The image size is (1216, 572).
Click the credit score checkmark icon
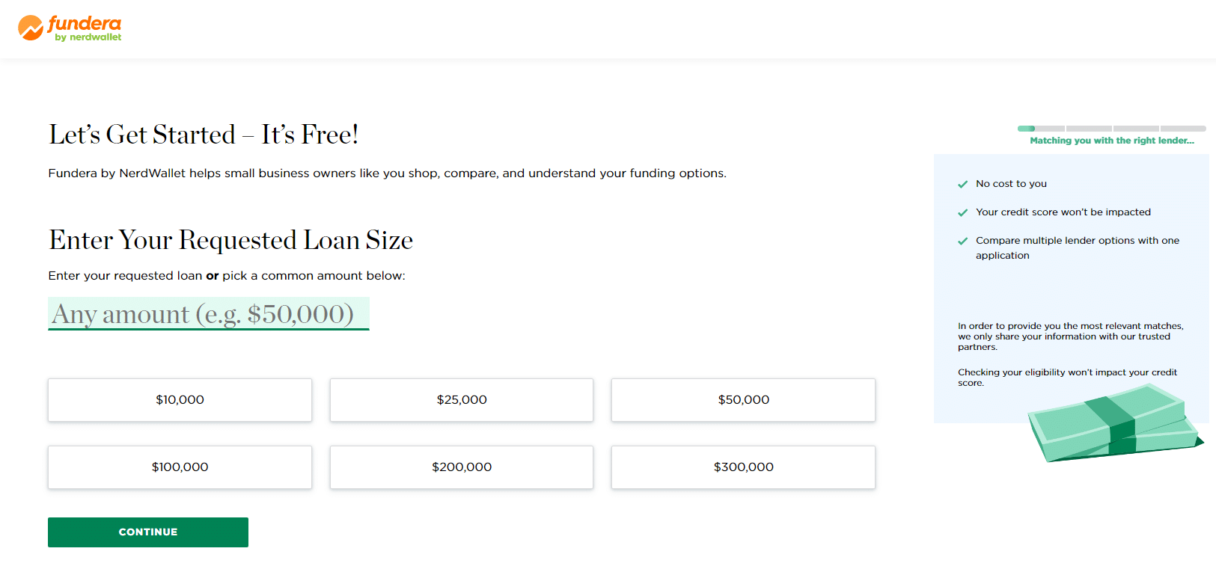tap(962, 212)
